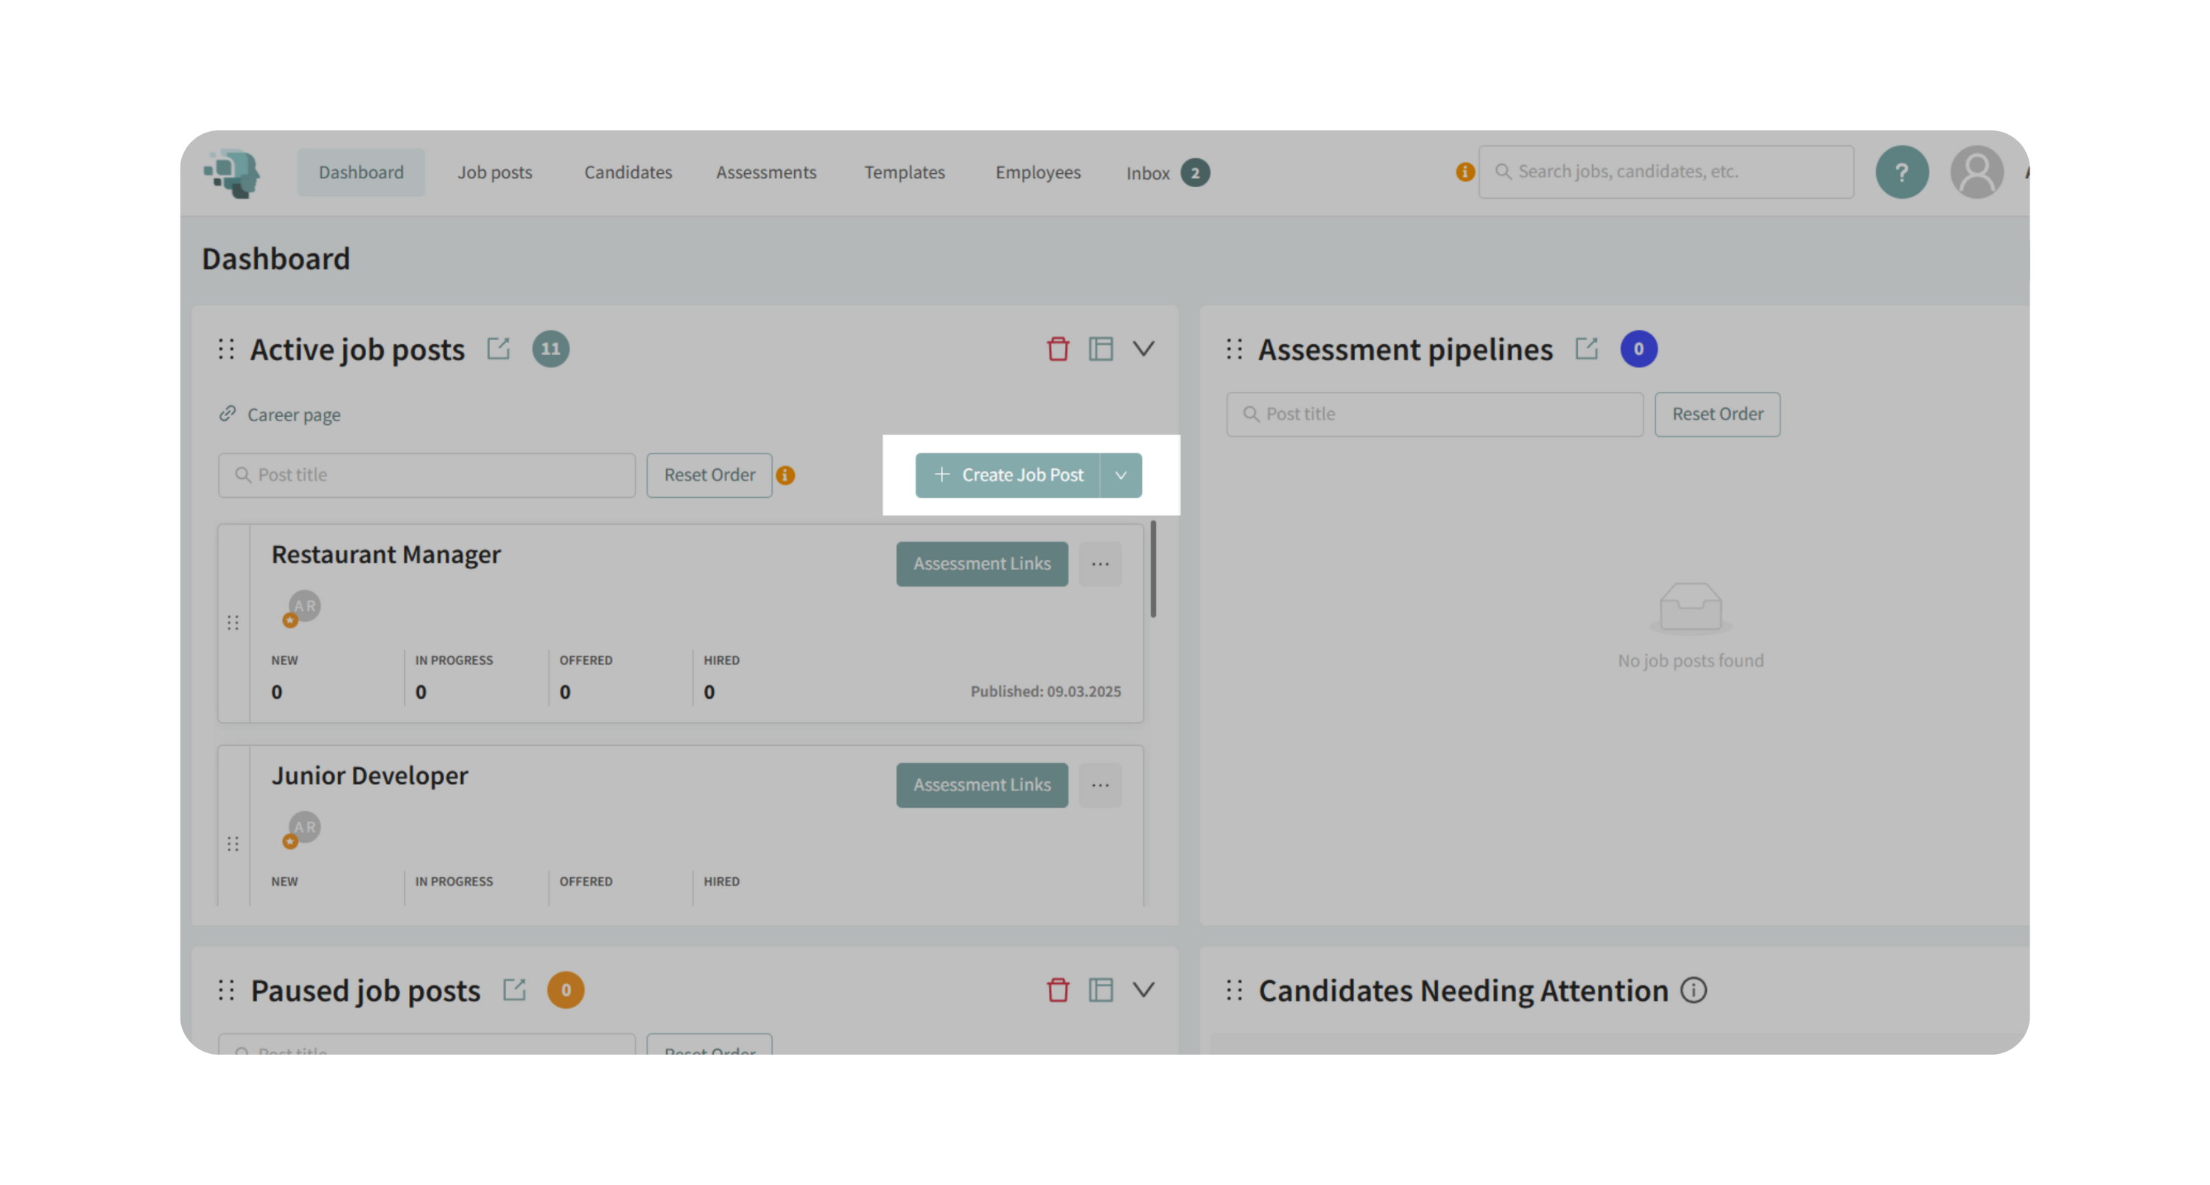Change layout of Active job posts panel
The height and width of the screenshot is (1185, 2210).
[1100, 349]
